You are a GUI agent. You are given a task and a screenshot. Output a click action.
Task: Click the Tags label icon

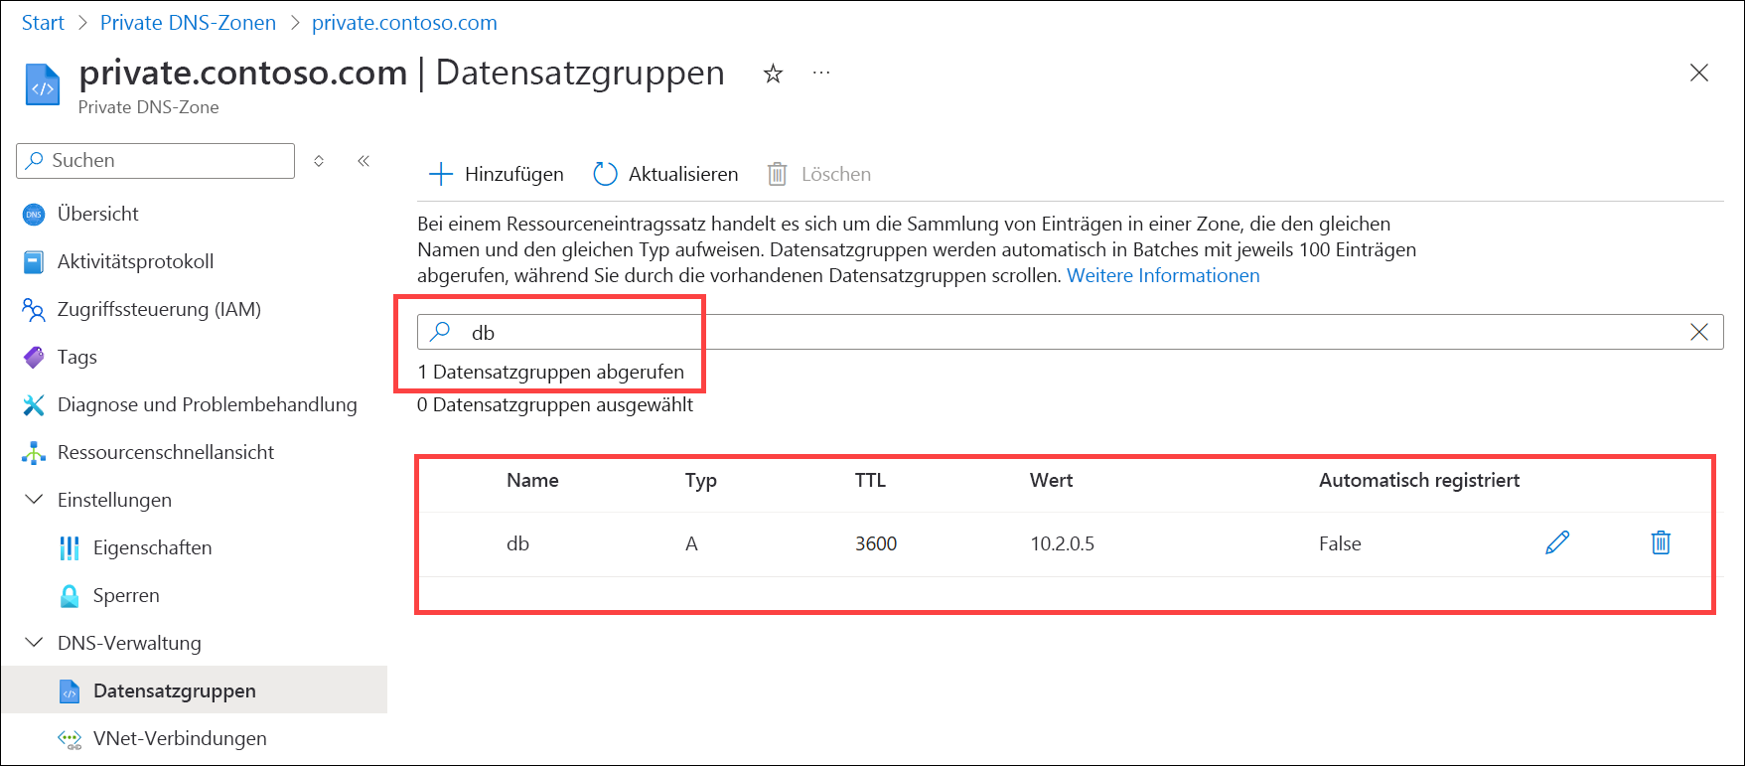point(34,357)
